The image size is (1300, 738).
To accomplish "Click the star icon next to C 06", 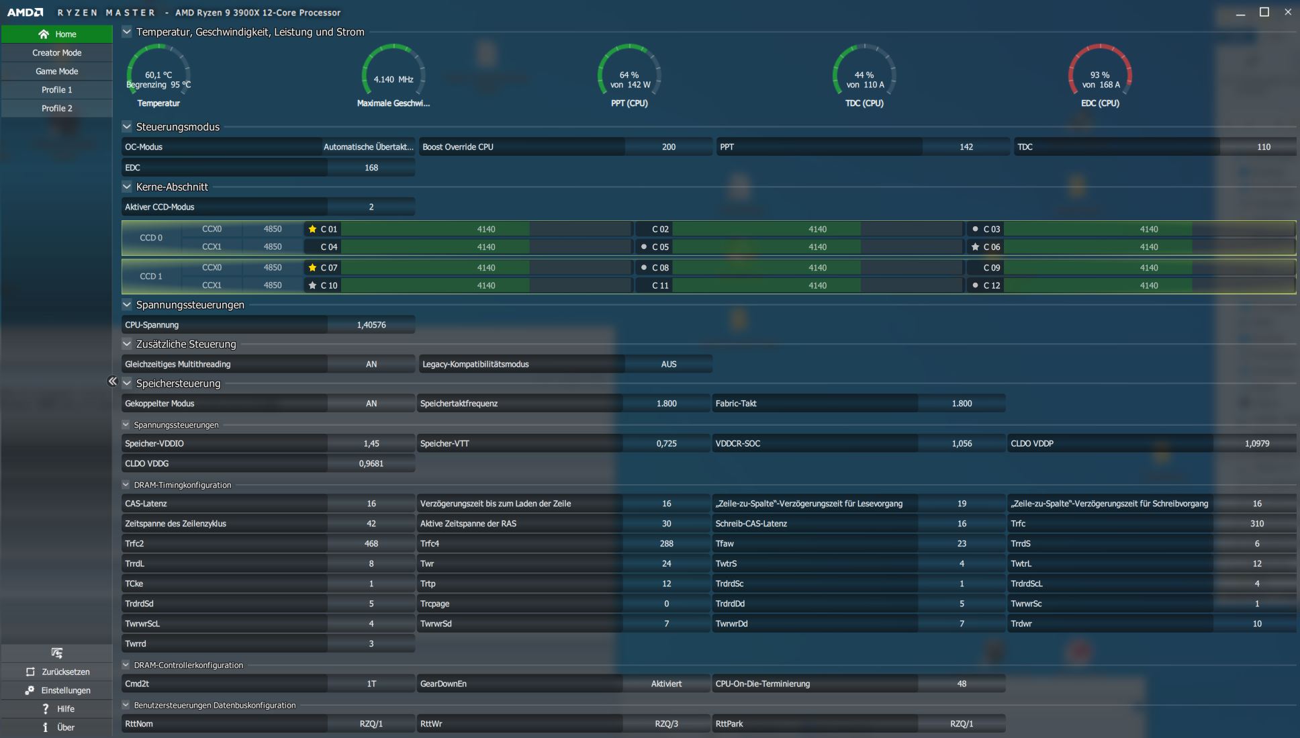I will (x=975, y=247).
